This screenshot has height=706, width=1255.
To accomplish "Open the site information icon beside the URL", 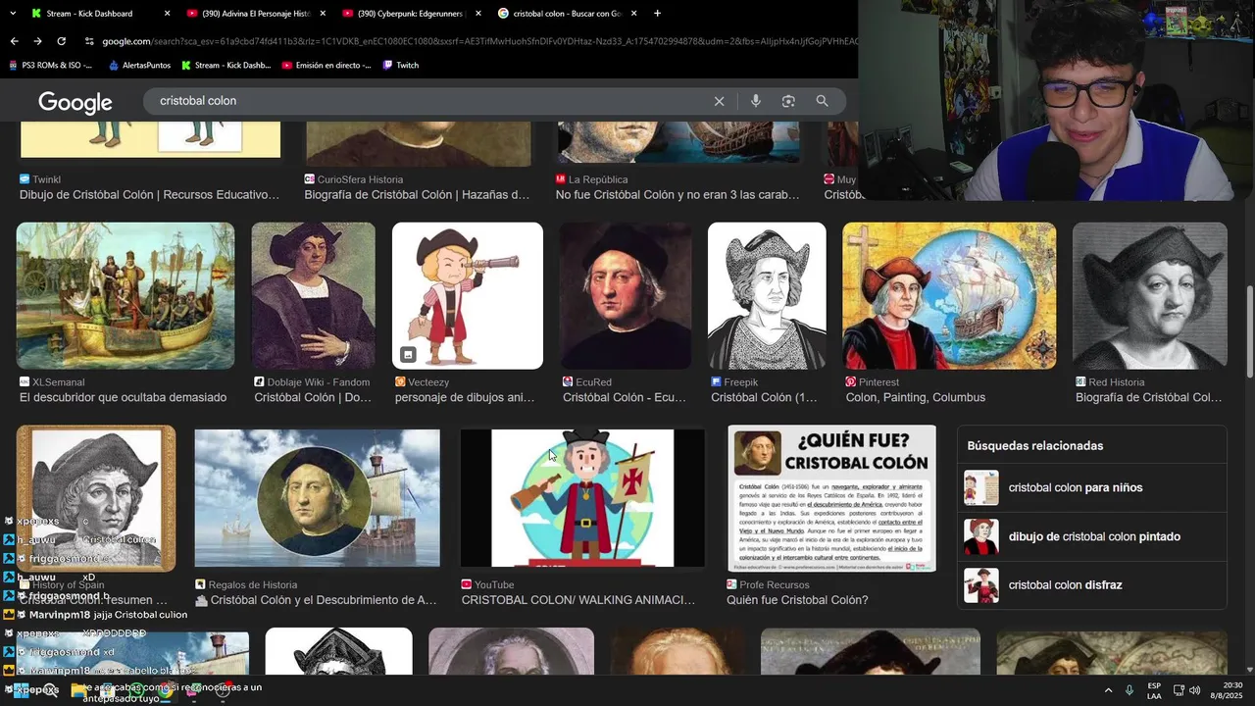I will (89, 41).
